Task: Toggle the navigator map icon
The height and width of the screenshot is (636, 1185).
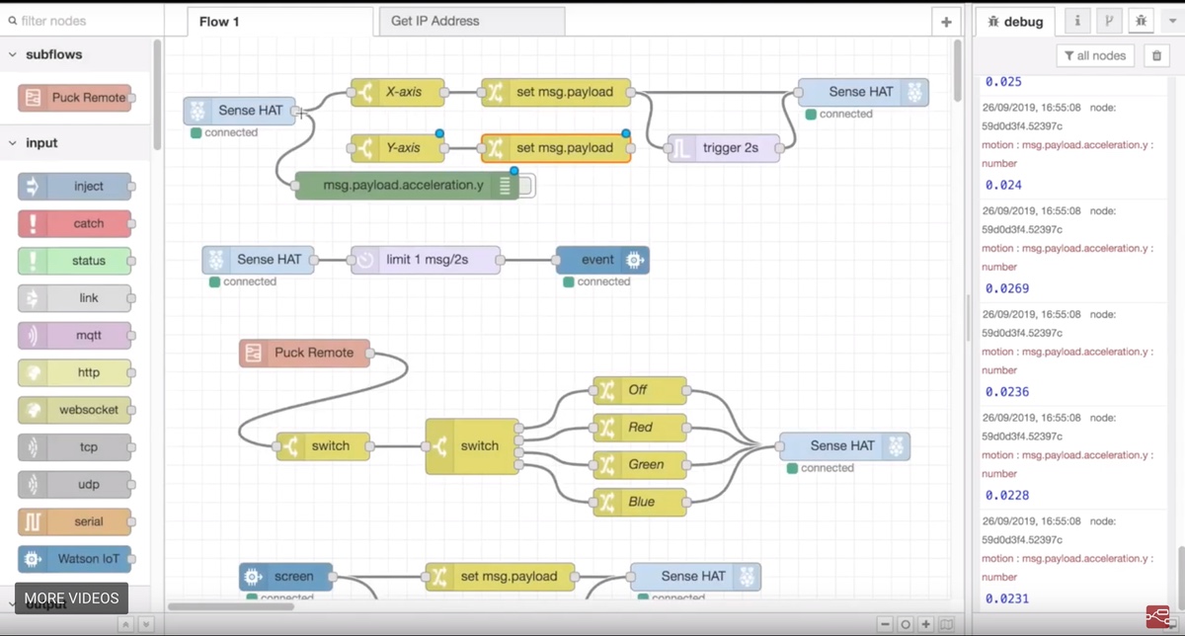Action: (x=946, y=624)
